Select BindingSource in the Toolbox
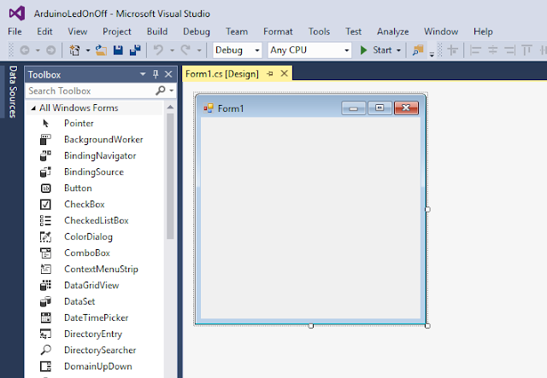Image resolution: width=547 pixels, height=378 pixels. [x=95, y=172]
